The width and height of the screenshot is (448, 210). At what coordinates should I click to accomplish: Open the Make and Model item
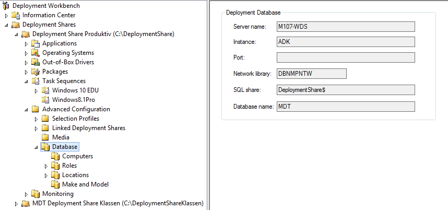85,184
